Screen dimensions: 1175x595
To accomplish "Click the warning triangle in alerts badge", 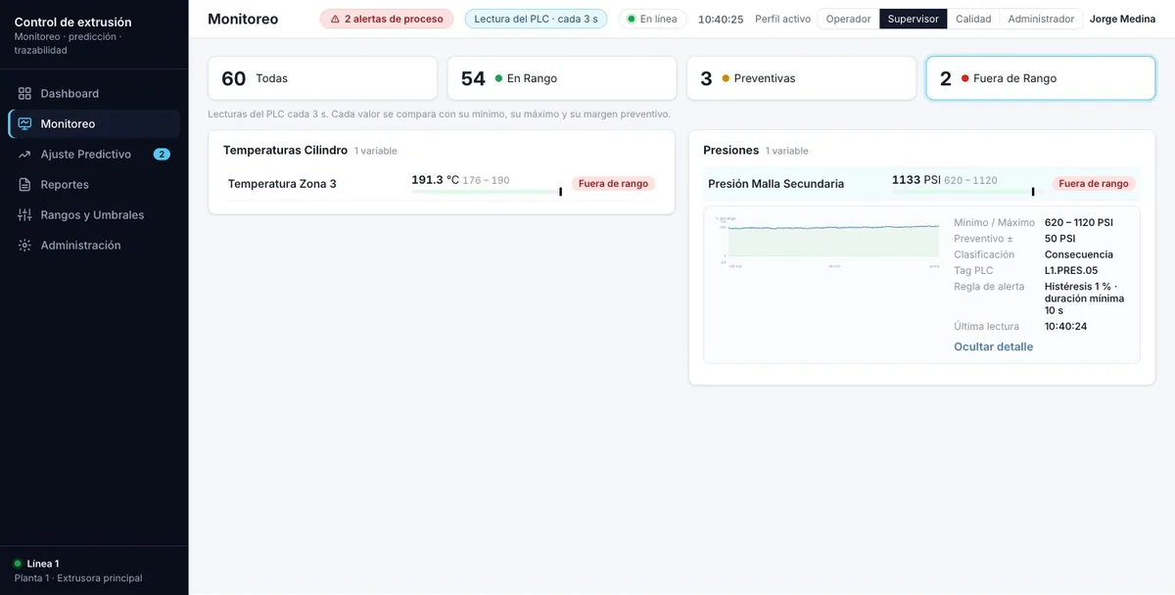I will [335, 19].
